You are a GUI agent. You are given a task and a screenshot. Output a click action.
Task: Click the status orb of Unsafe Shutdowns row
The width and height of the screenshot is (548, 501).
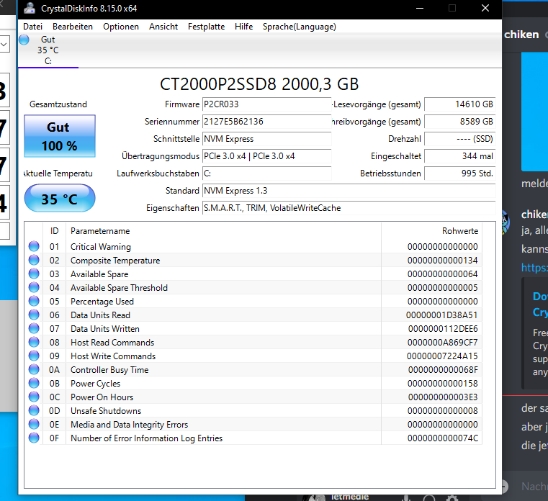coord(34,410)
